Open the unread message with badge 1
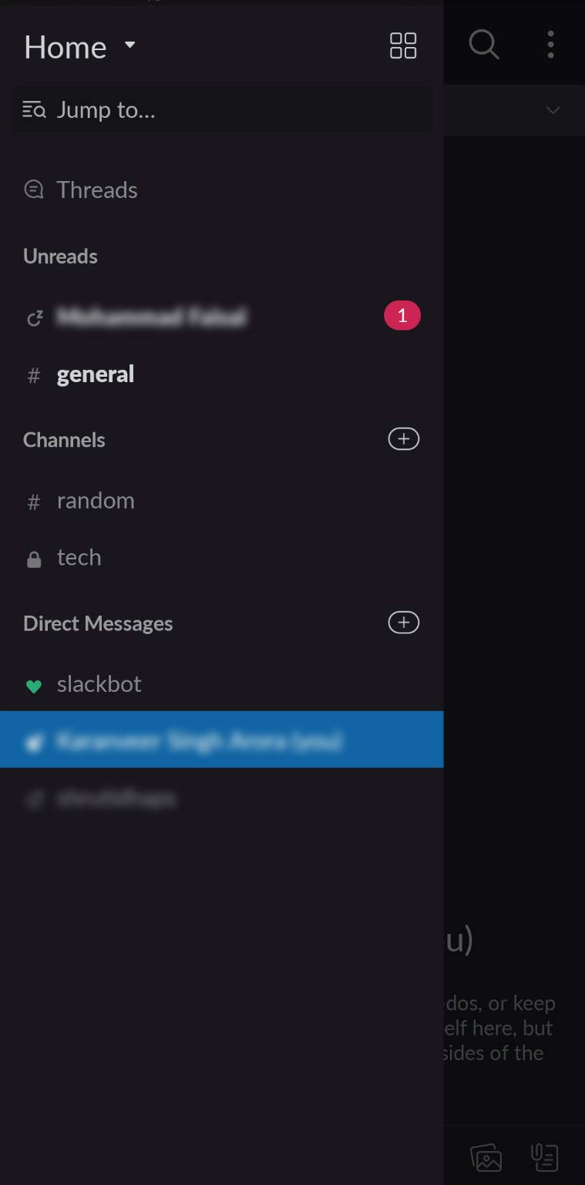 point(222,316)
